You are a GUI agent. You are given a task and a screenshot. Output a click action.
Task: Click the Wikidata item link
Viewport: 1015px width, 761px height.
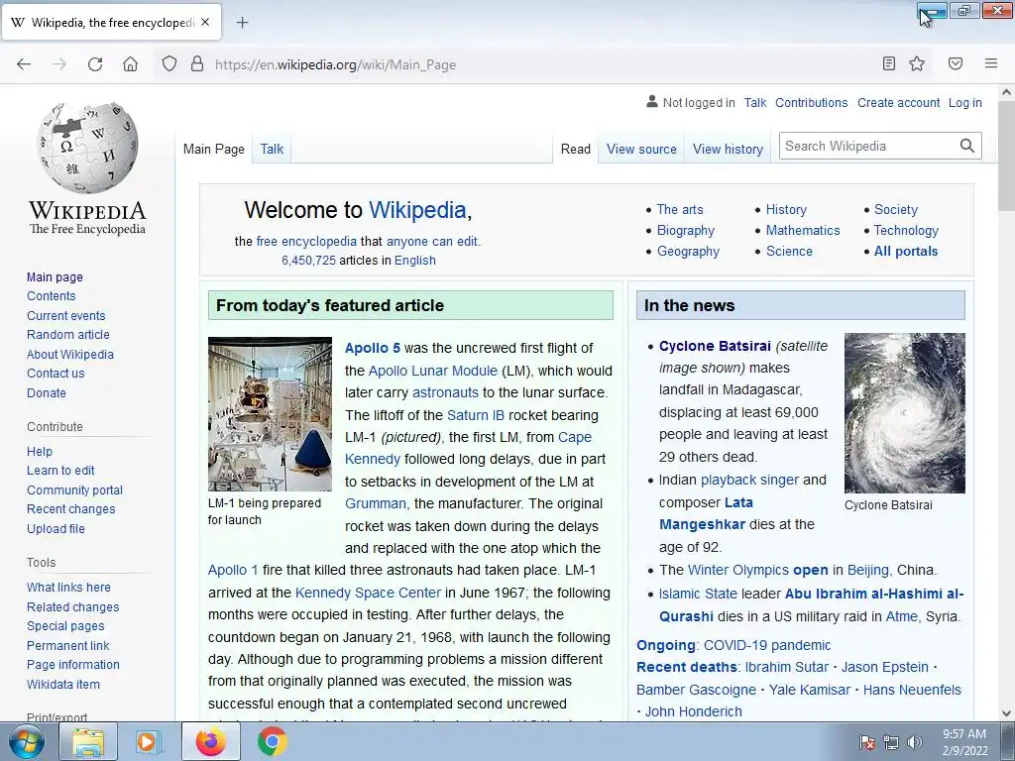coord(63,684)
